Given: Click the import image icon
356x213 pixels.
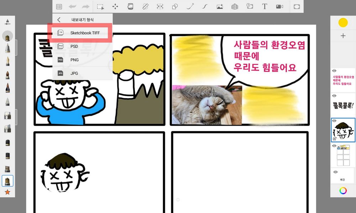Looking at the screenshot, I should pos(220,6).
